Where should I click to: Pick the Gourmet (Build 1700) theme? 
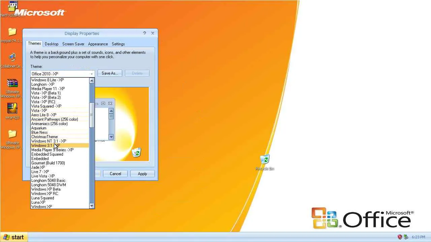[x=60, y=163]
